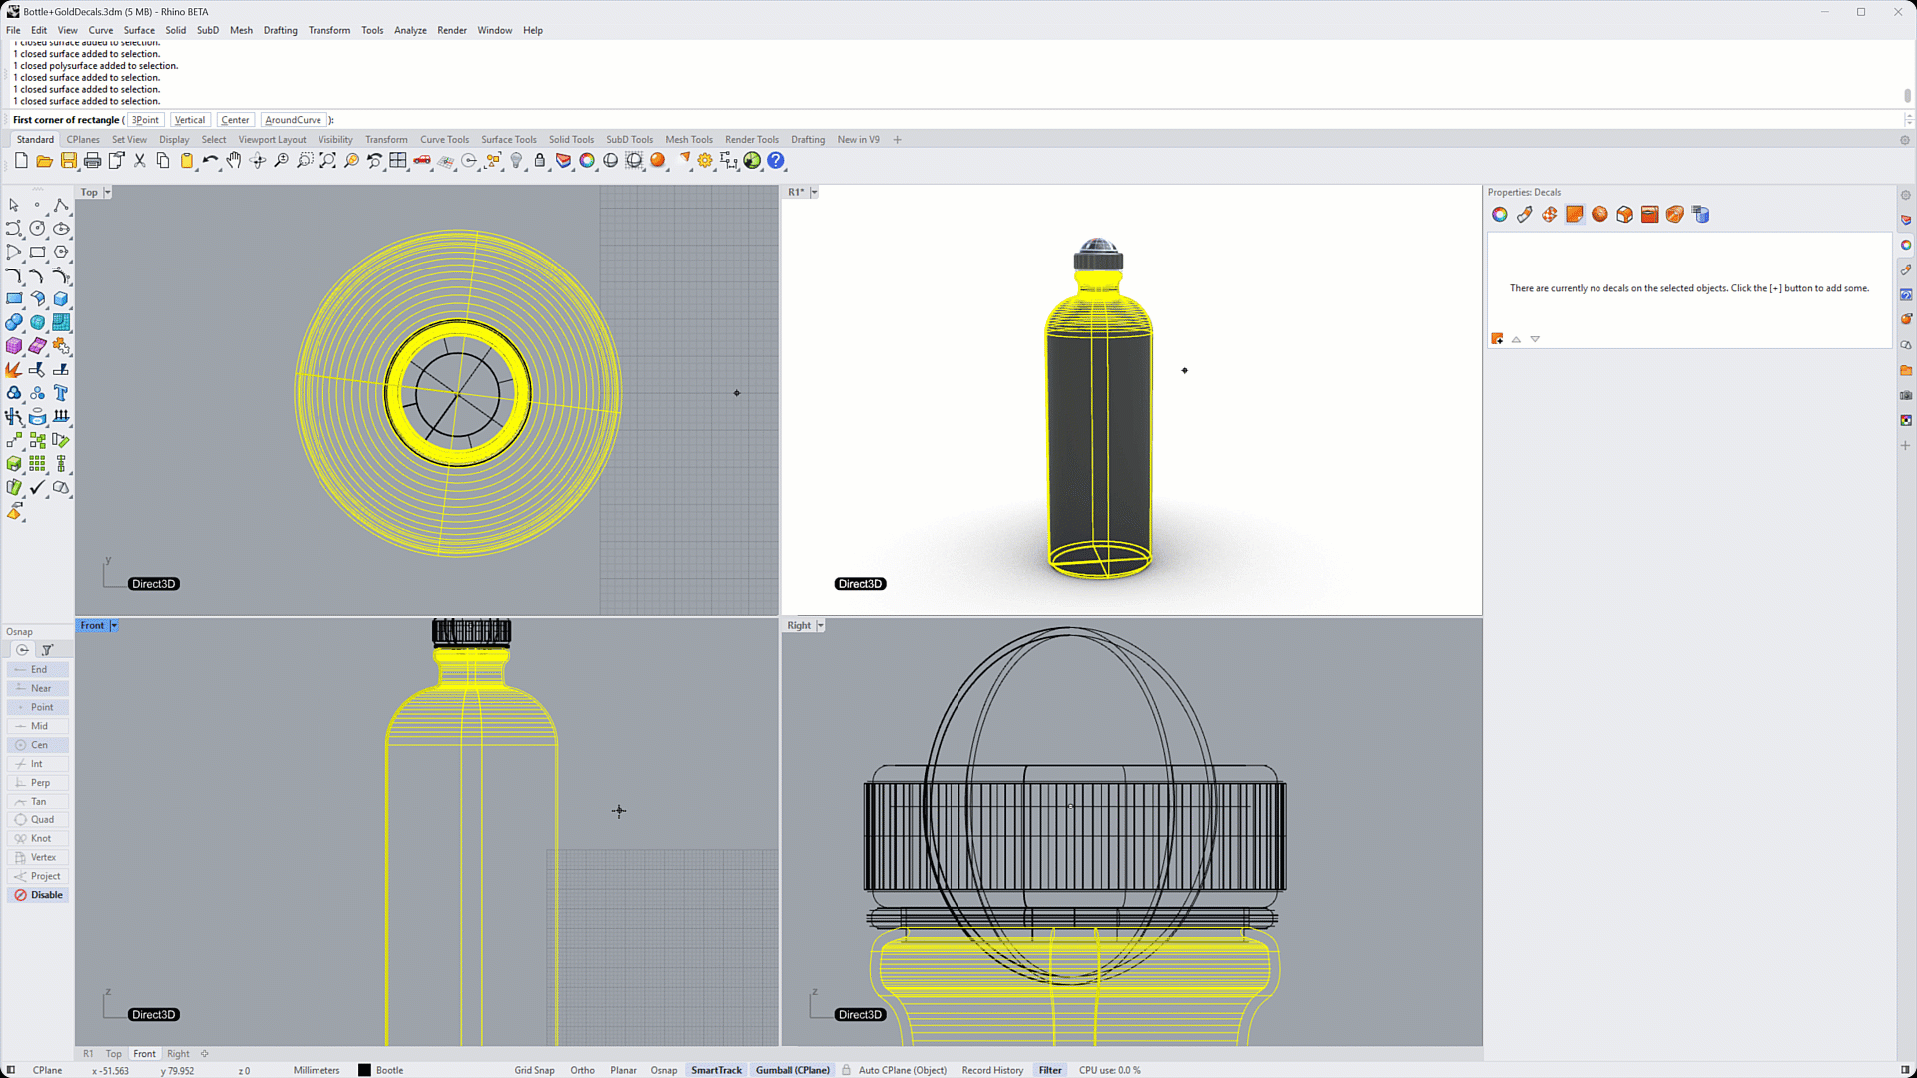Toggle the Point osnap
Image resolution: width=1917 pixels, height=1078 pixels.
(x=38, y=708)
